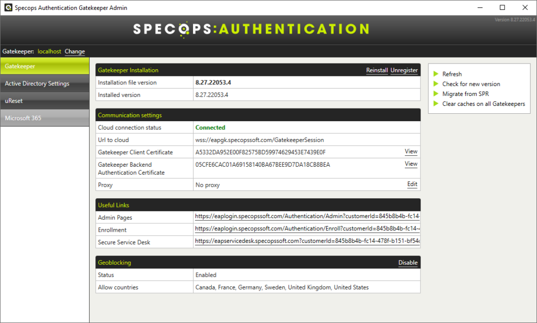Click the green arrow beside Refresh

click(x=436, y=74)
